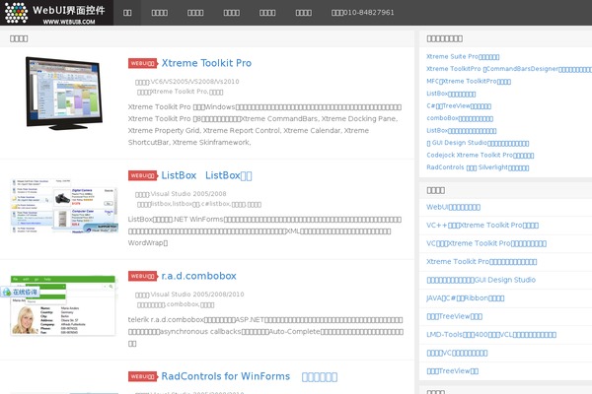The height and width of the screenshot is (394, 592).
Task: Open sidebar link mentioning CommandBarsDesigner
Action: 509,69
